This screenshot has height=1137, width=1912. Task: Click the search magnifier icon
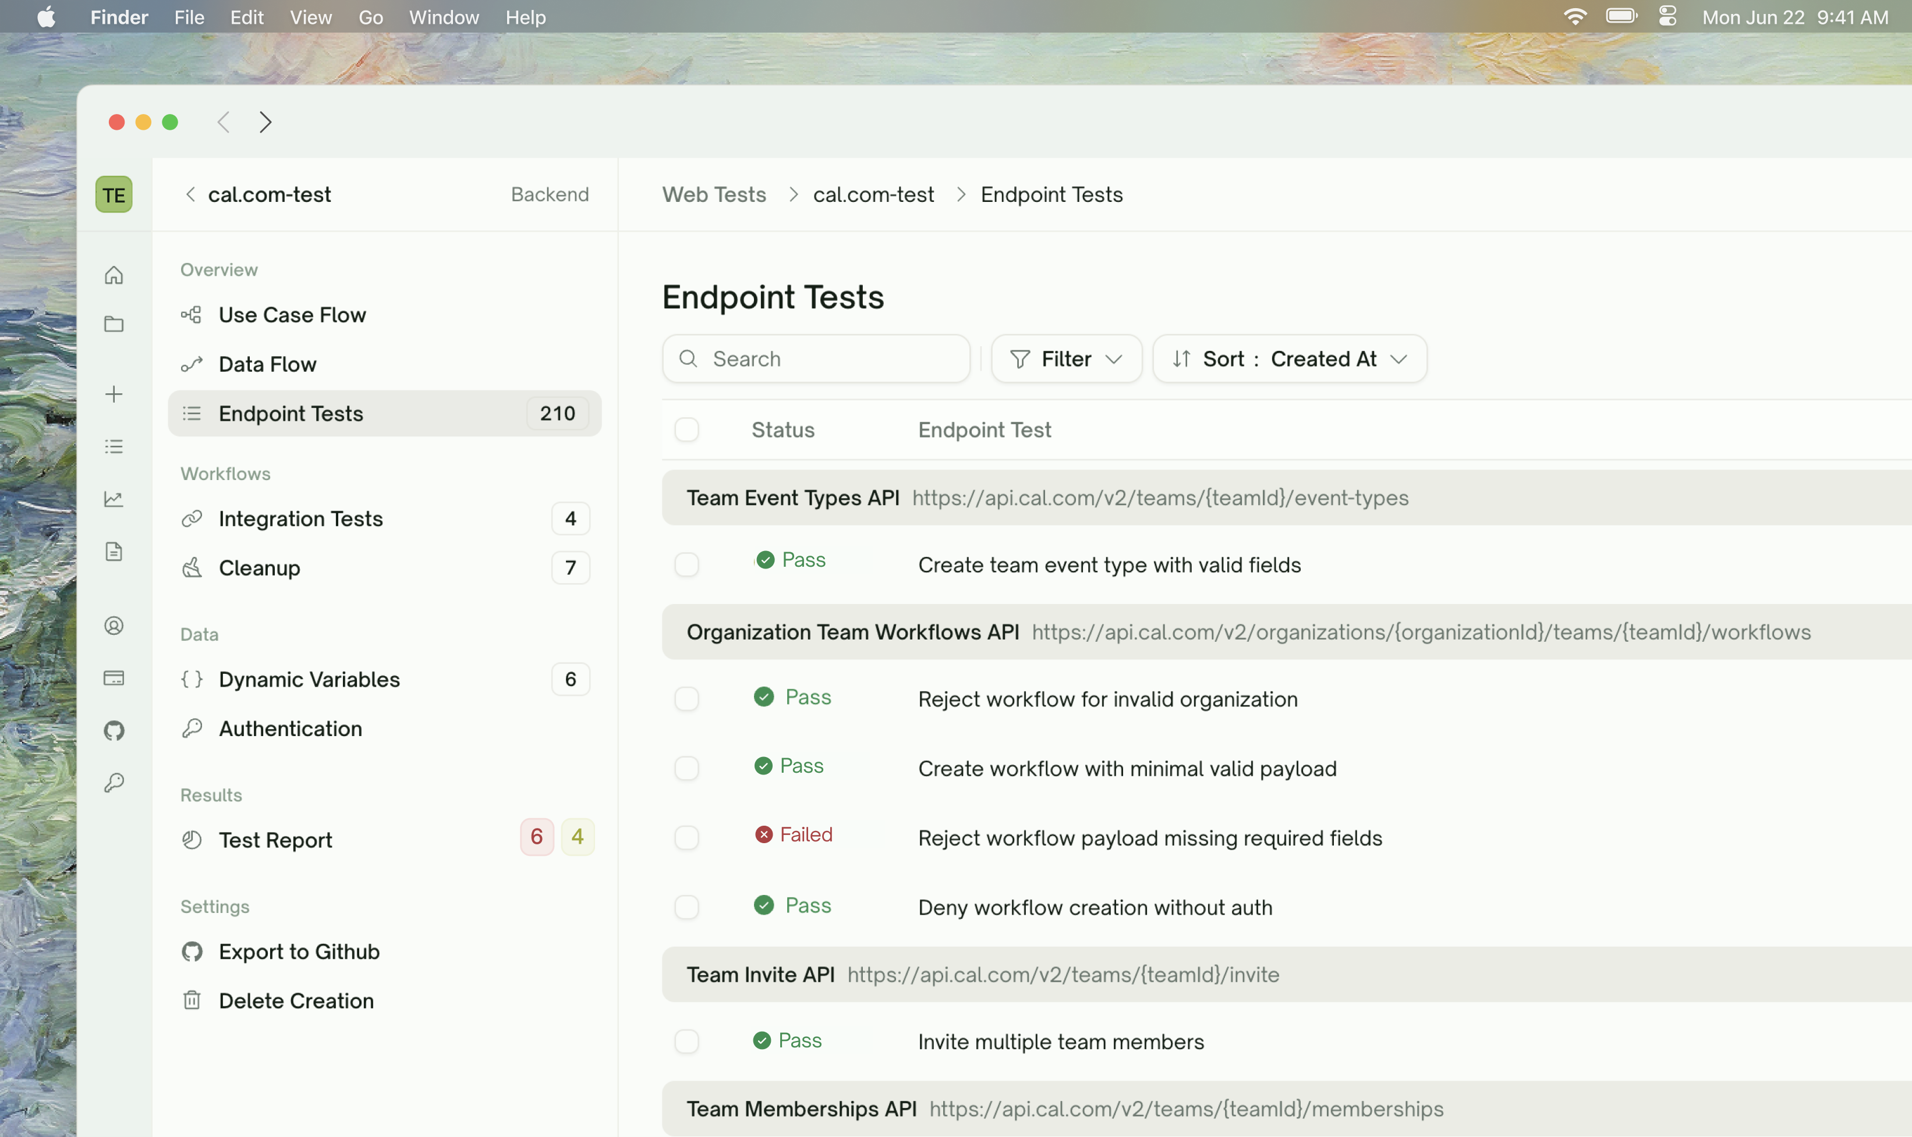coord(688,358)
